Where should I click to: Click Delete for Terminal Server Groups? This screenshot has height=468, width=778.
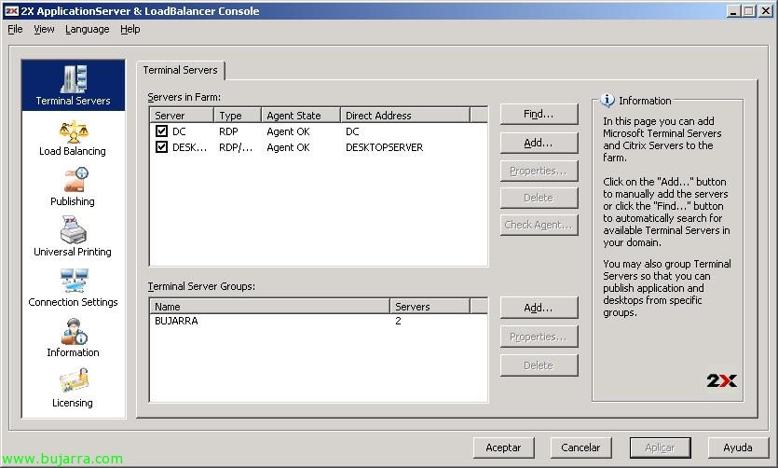click(539, 365)
